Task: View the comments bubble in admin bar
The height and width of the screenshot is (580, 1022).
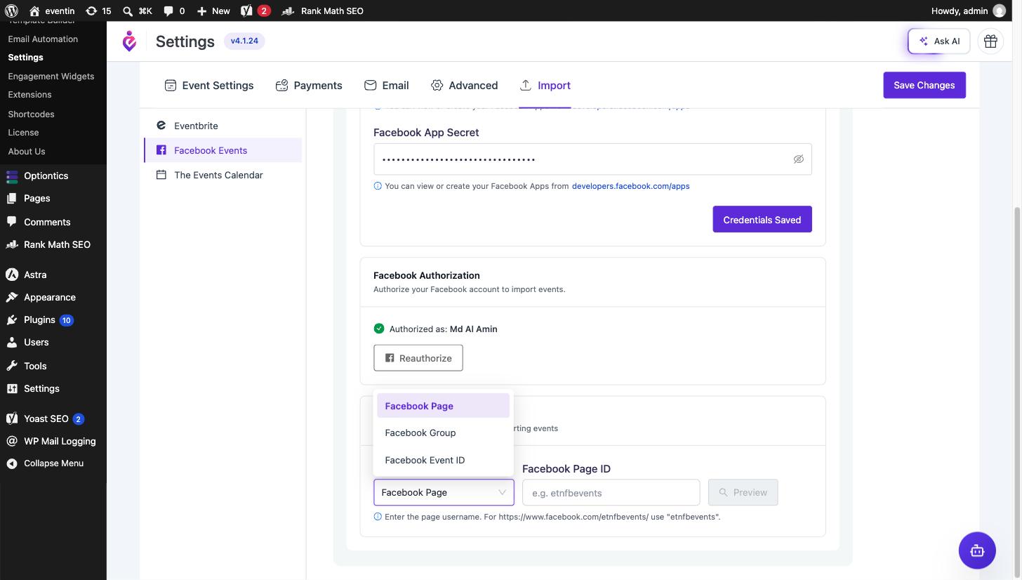Action: [x=173, y=11]
